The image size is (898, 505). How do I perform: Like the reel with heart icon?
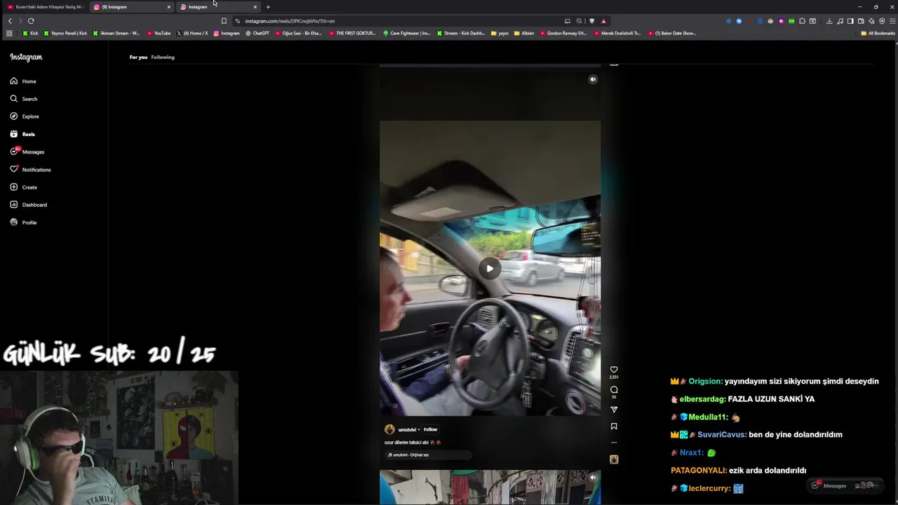[614, 370]
